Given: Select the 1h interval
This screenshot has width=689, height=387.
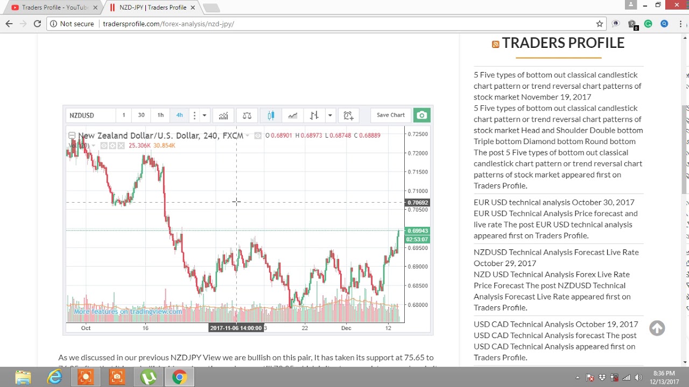Looking at the screenshot, I should pos(160,115).
